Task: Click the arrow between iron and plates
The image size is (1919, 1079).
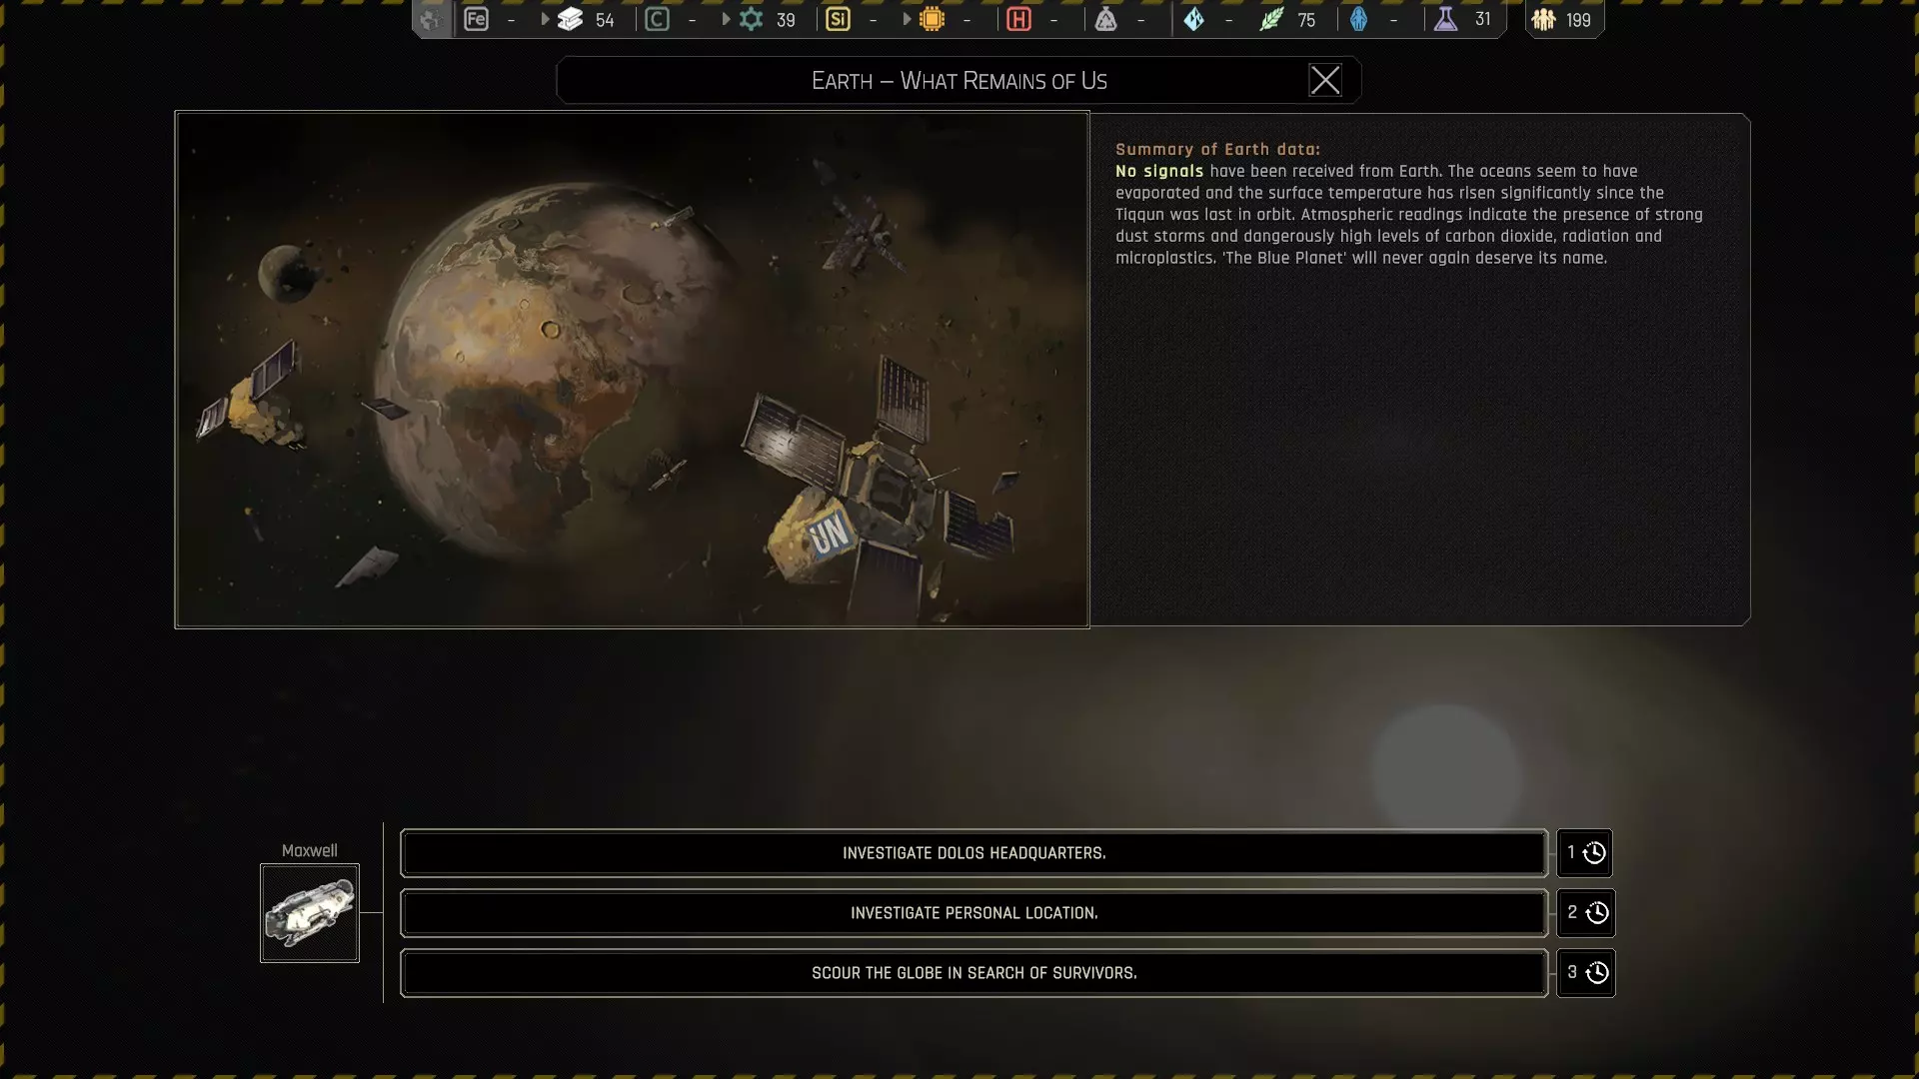Action: (x=545, y=19)
